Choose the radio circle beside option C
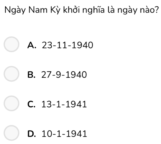The height and width of the screenshot is (144, 161). pos(11,104)
